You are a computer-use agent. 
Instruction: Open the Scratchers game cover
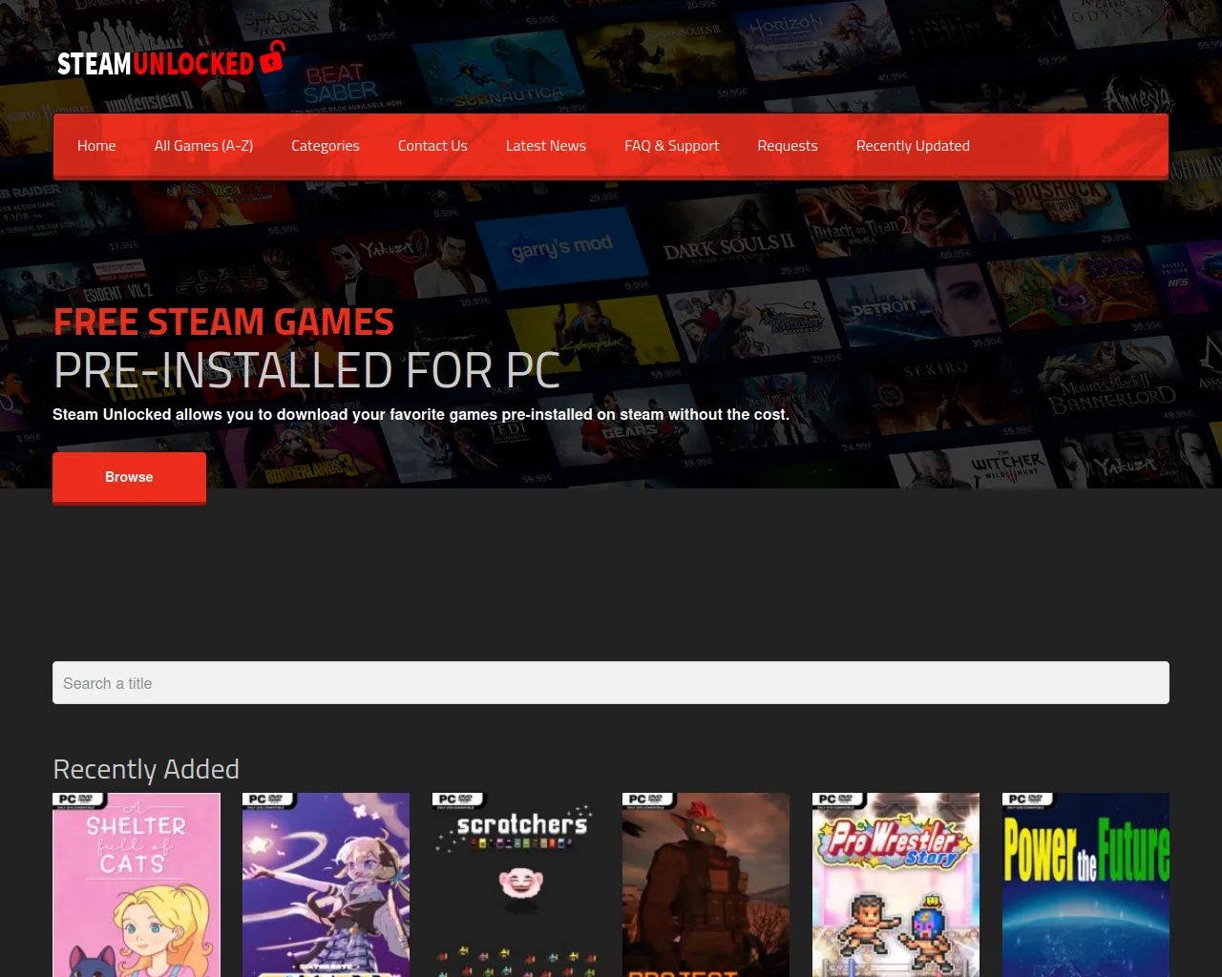516,884
